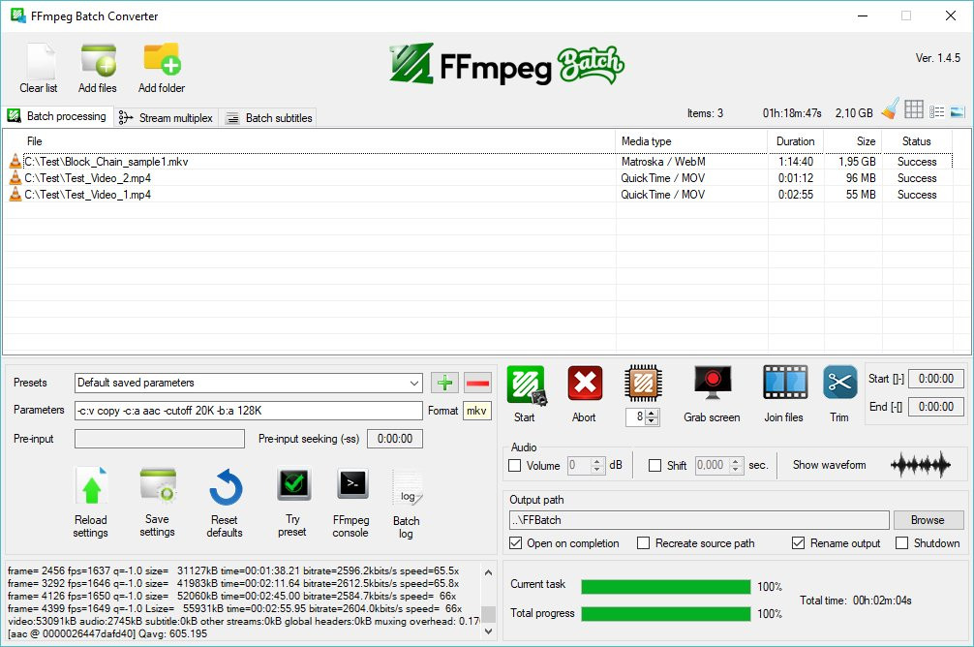Sort by Size column header
The width and height of the screenshot is (974, 647).
click(x=854, y=141)
